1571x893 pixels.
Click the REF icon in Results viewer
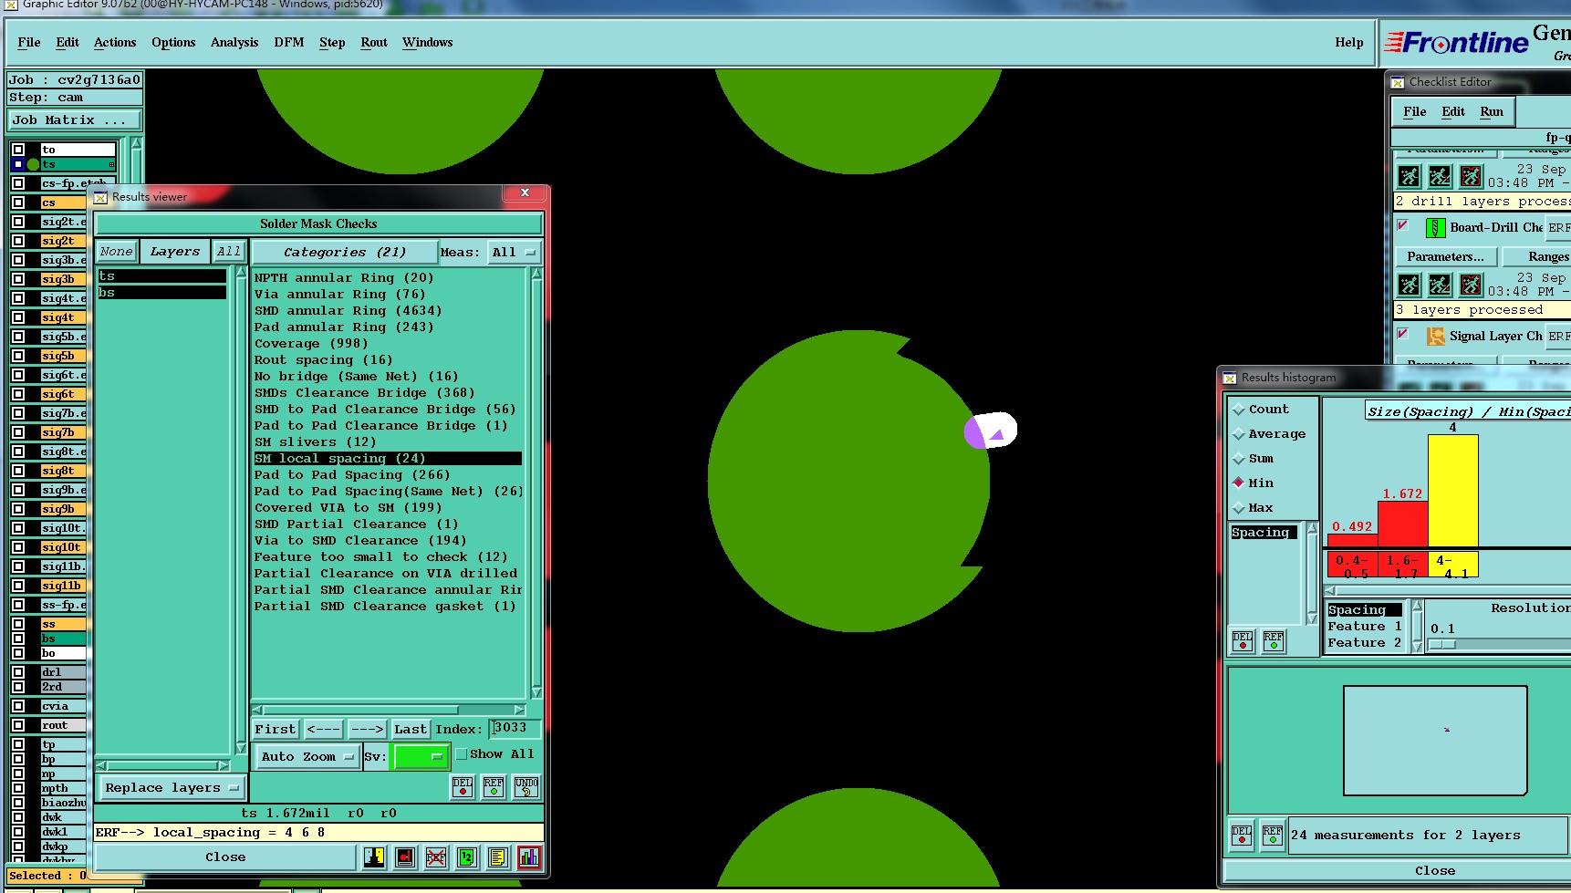pyautogui.click(x=494, y=787)
